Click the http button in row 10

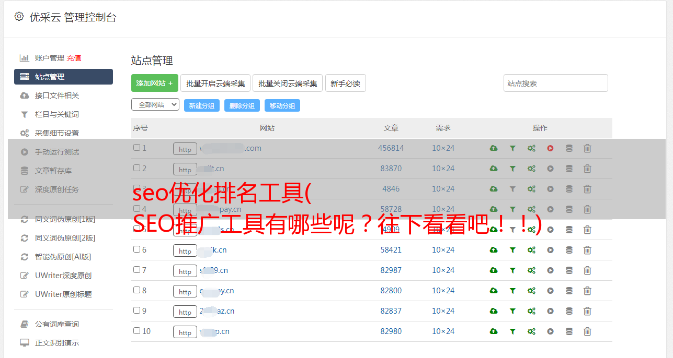185,332
